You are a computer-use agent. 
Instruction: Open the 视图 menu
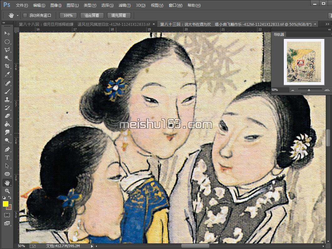(x=157, y=5)
